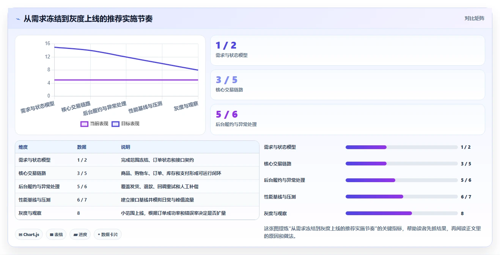Click the 核心交易链路 progress bar

pos(401,164)
